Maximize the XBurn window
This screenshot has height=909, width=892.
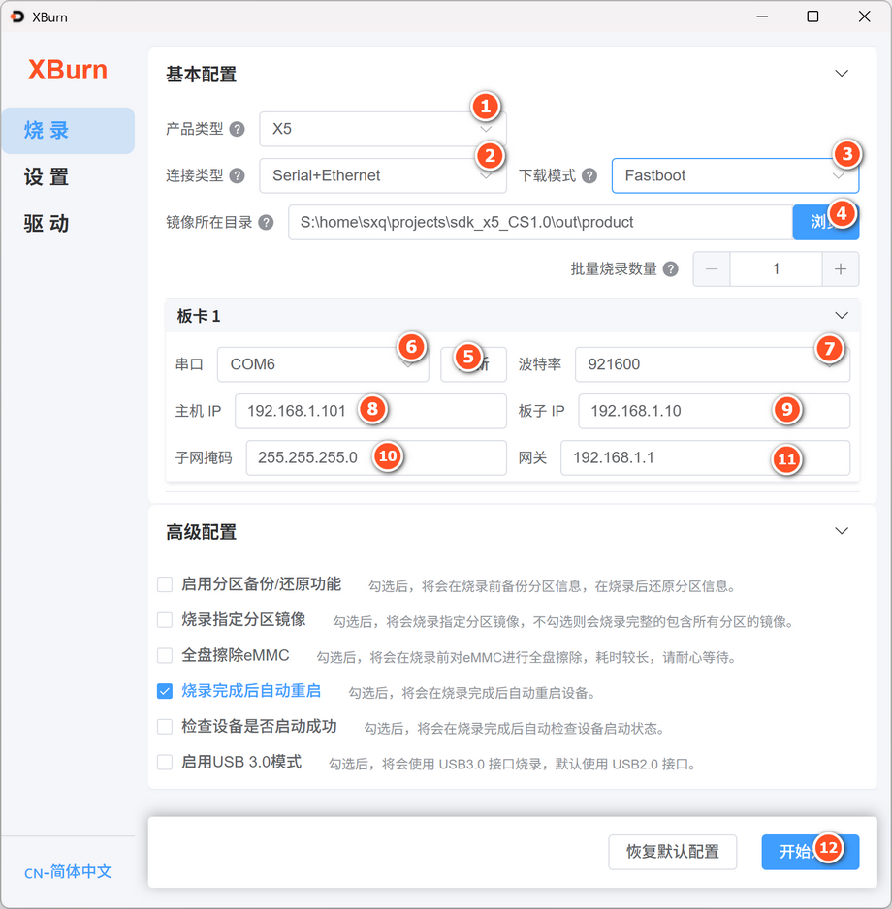(x=813, y=16)
